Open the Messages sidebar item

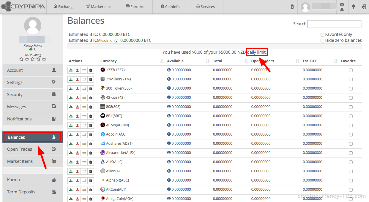click(33, 107)
